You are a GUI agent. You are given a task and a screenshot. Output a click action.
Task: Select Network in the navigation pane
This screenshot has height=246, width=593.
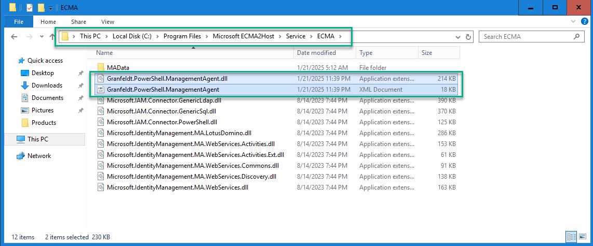[x=39, y=156]
